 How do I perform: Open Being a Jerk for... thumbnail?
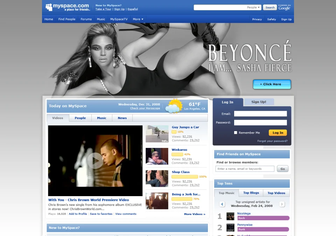click(157, 201)
